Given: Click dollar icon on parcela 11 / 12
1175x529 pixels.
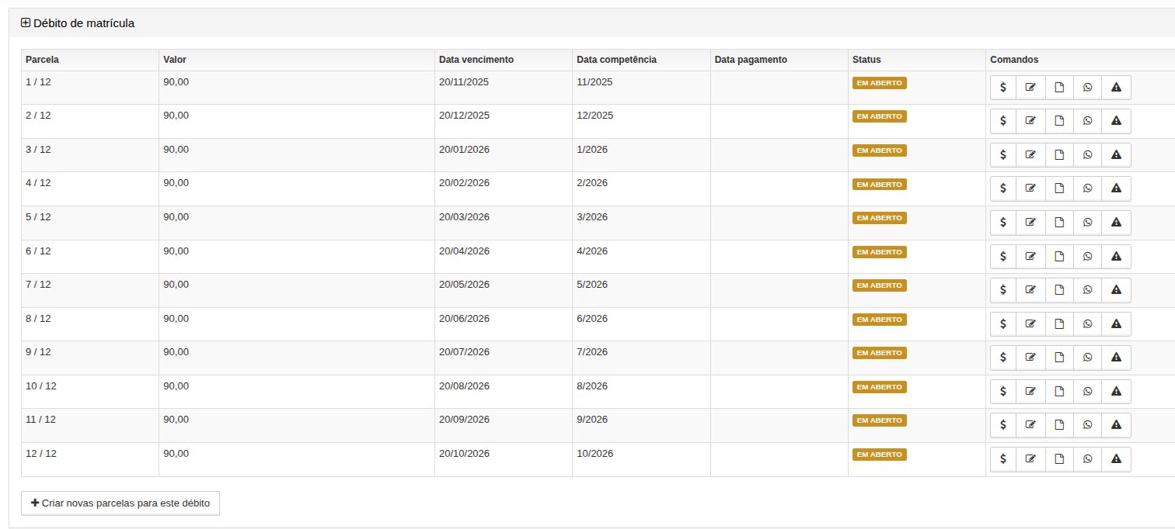Looking at the screenshot, I should (1003, 425).
